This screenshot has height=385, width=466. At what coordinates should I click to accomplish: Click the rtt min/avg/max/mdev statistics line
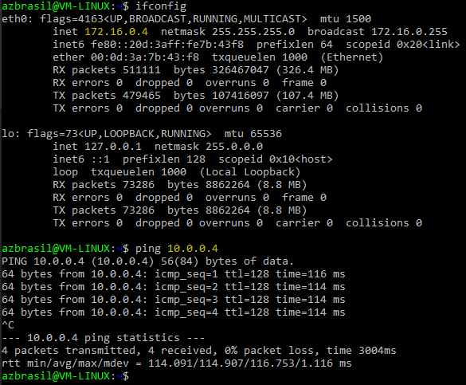click(177, 363)
